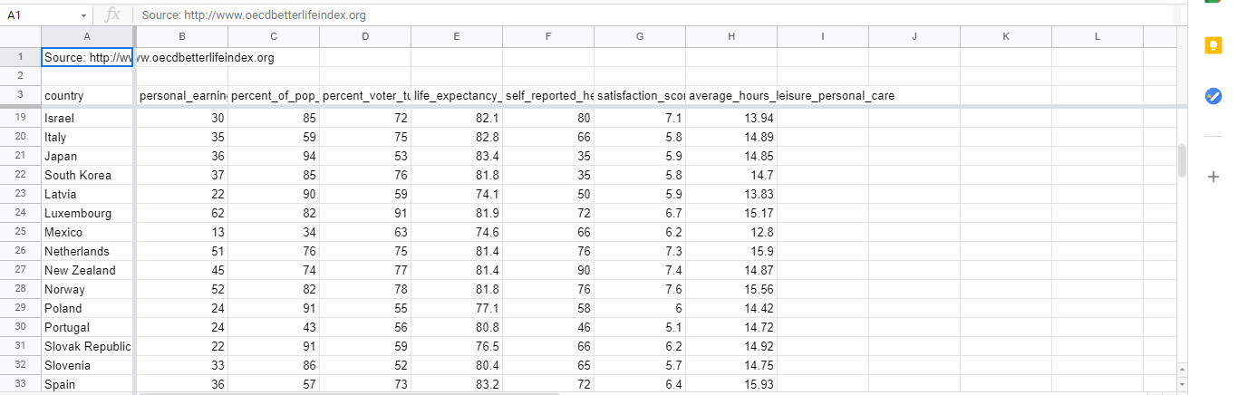Select the row 1 header
This screenshot has width=1238, height=395.
pos(20,57)
